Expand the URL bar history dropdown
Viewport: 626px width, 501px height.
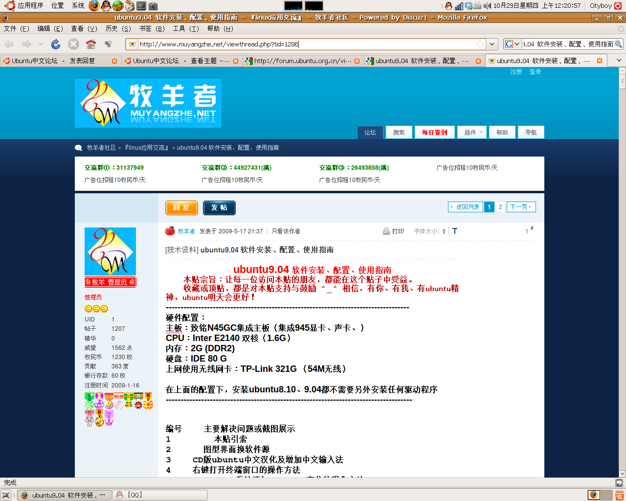[x=492, y=44]
